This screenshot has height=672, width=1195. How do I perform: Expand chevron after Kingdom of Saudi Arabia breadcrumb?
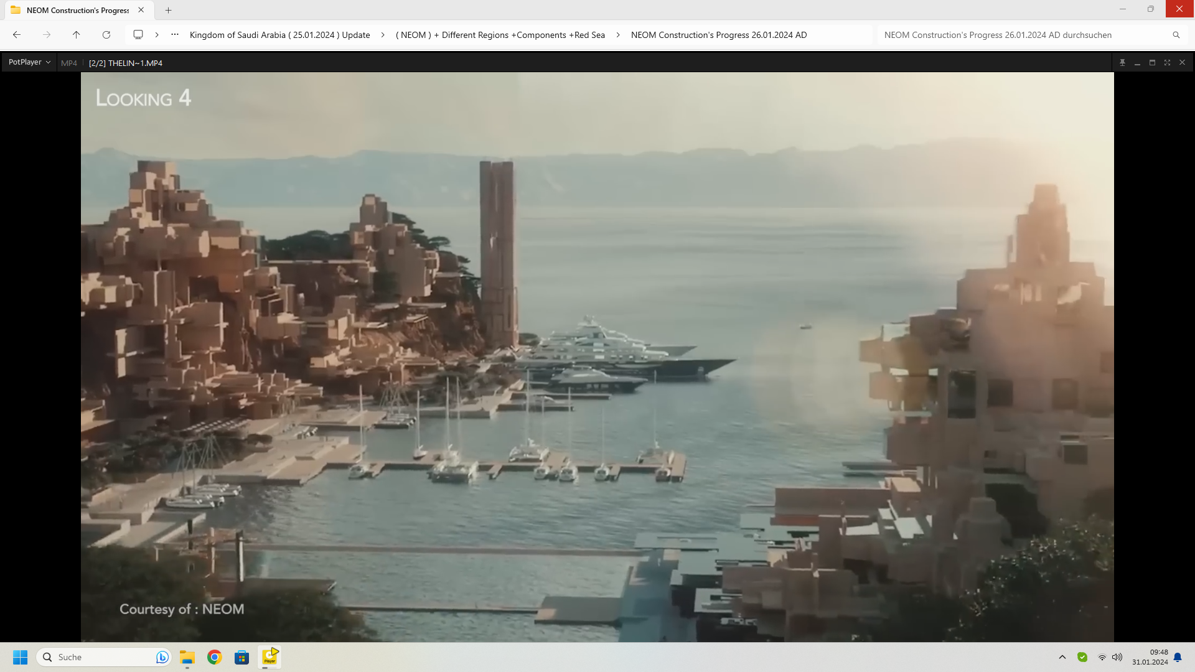point(383,35)
